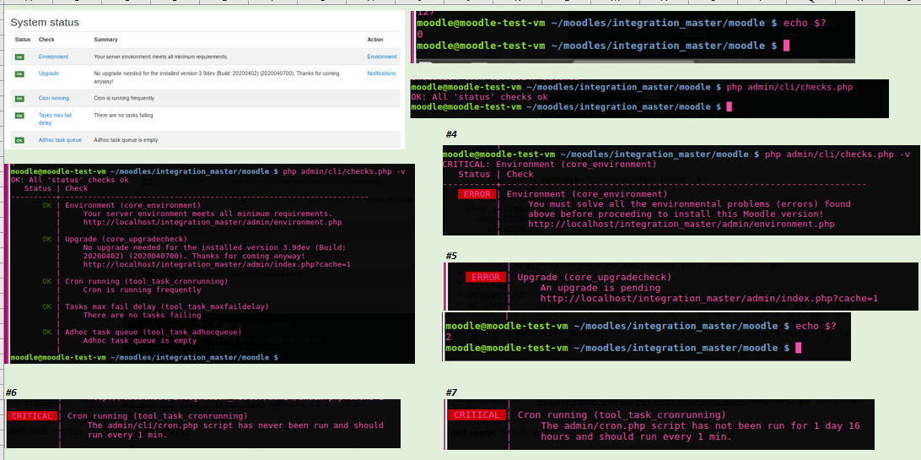Viewport: 921px width, 460px height.
Task: Click 'php admin/cli/checks.php -v' in the #4 terminal
Action: tap(837, 154)
